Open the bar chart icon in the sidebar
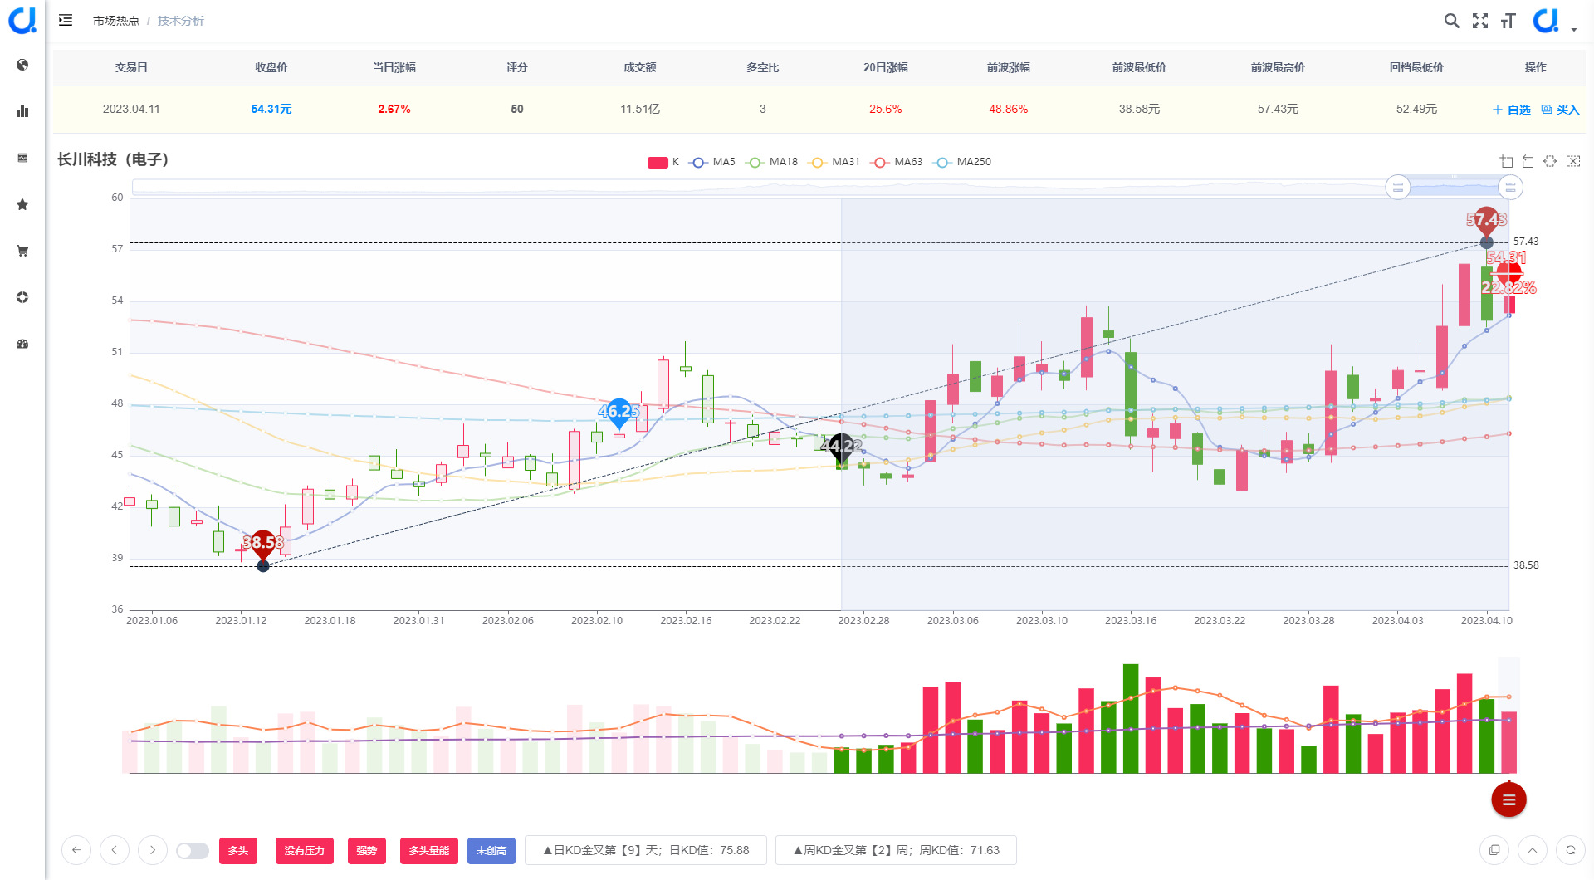 pyautogui.click(x=22, y=111)
